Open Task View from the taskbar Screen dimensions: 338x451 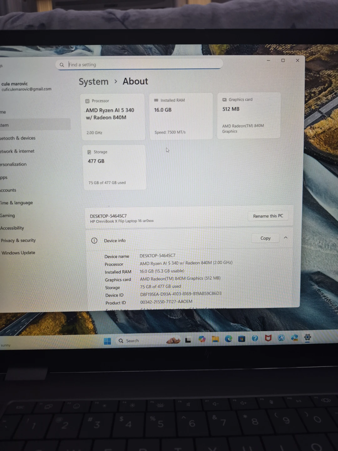188,340
